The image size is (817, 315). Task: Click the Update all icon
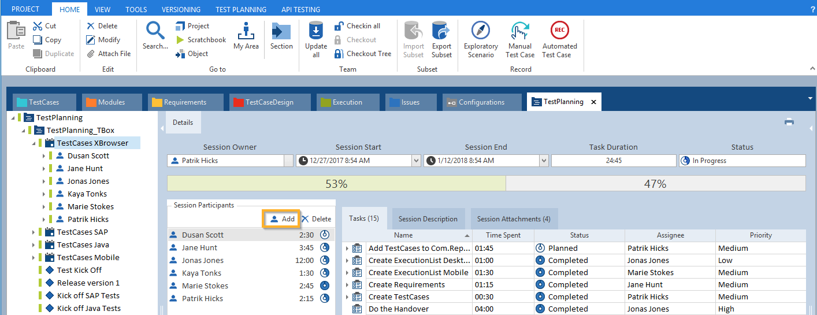pos(316,32)
